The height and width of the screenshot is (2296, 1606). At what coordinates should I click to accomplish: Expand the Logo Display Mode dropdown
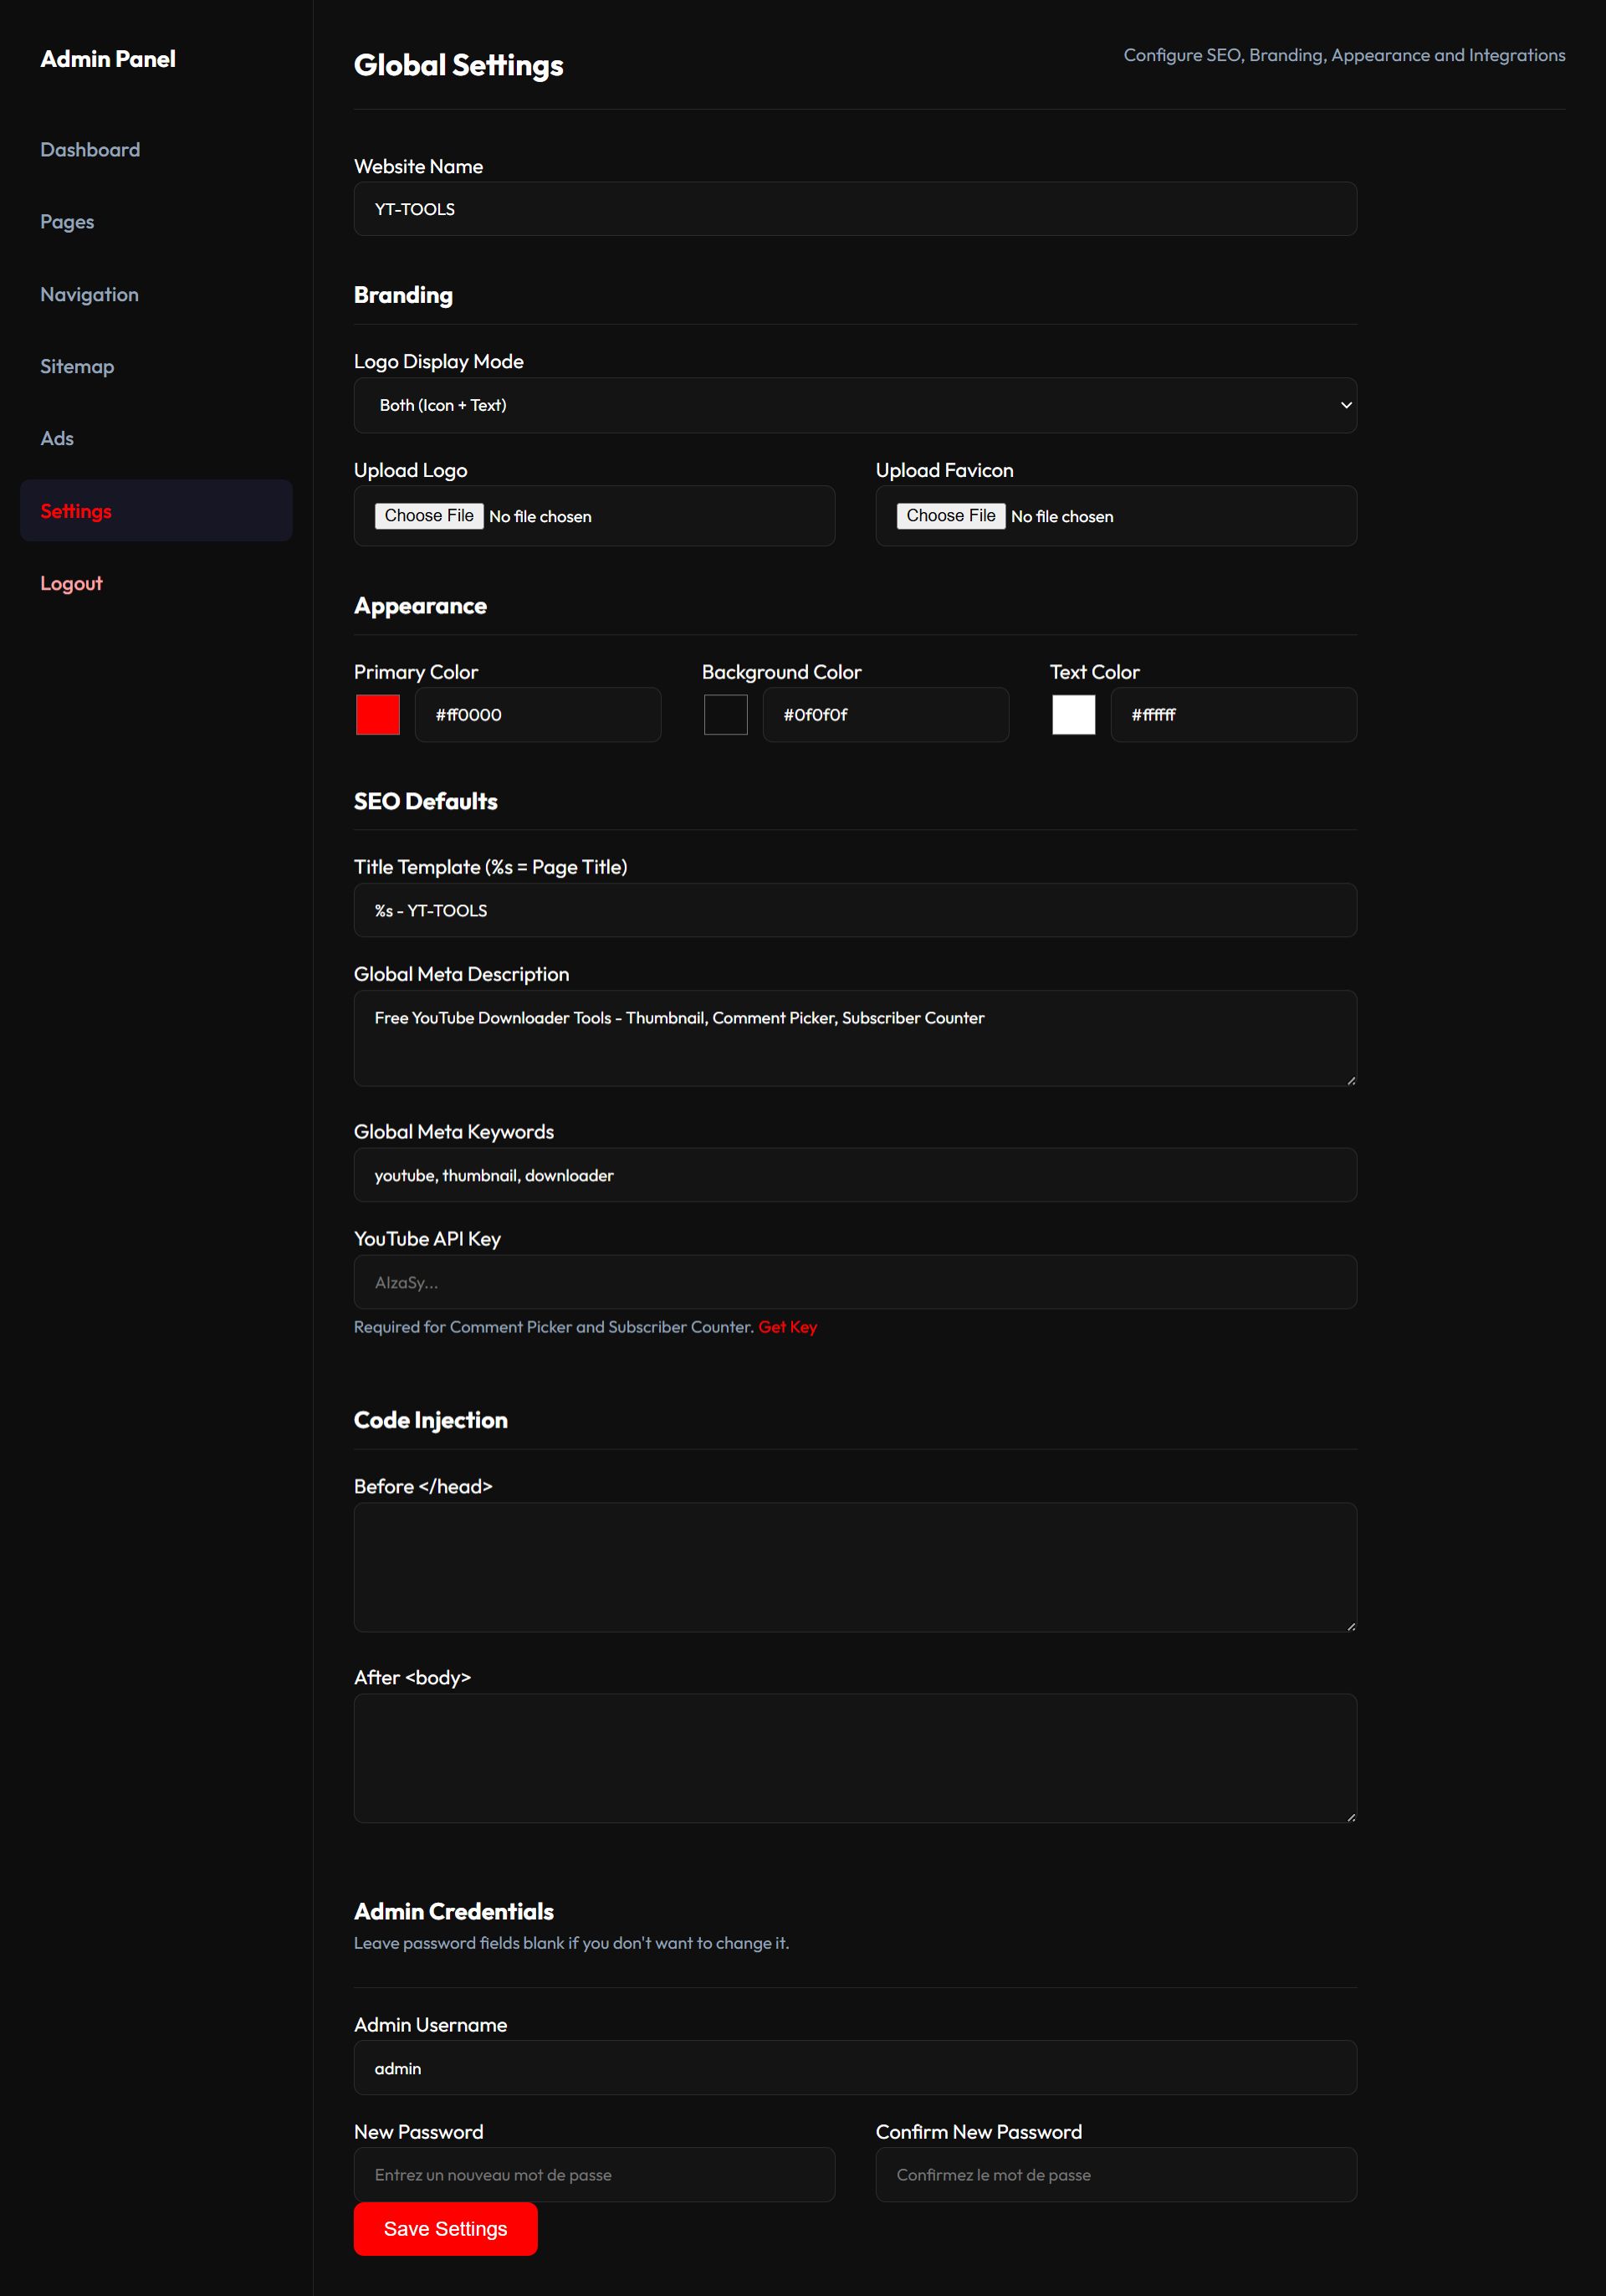[x=855, y=405]
